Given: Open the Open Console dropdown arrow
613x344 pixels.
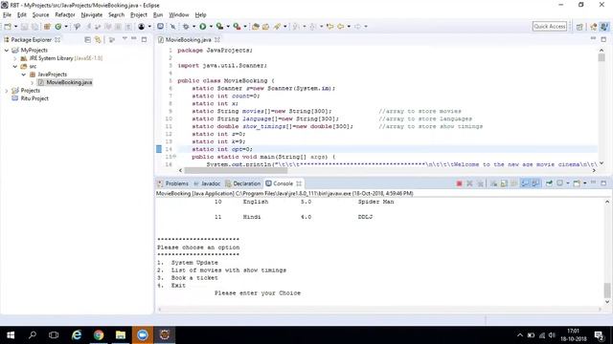Looking at the screenshot, I should point(585,183).
